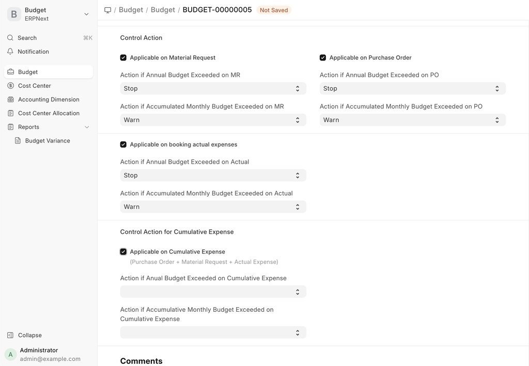Open Action if Annual Budget Exceeded on MR dropdown
529x366 pixels.
213,89
